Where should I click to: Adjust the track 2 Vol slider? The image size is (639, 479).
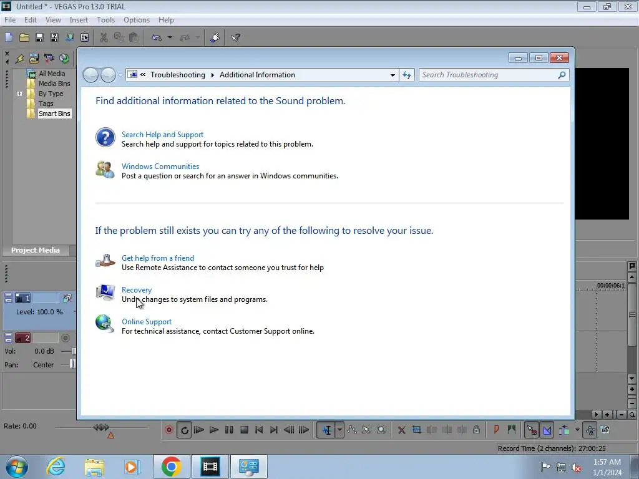coord(74,351)
